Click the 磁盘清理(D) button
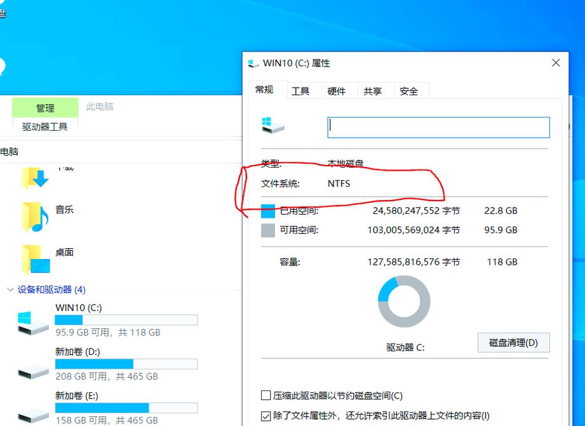Screen dimensions: 585x426 (513, 342)
